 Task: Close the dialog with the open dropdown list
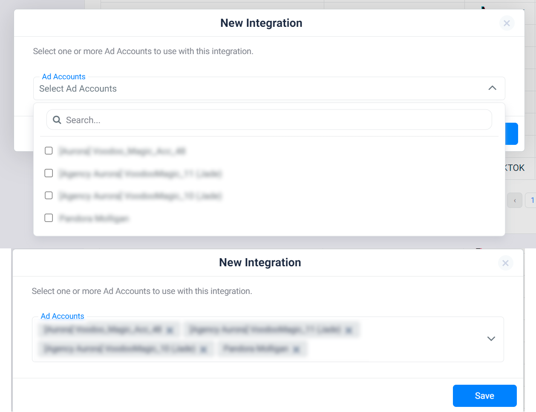(507, 23)
